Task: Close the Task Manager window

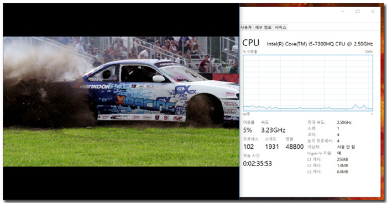Action: 373,12
